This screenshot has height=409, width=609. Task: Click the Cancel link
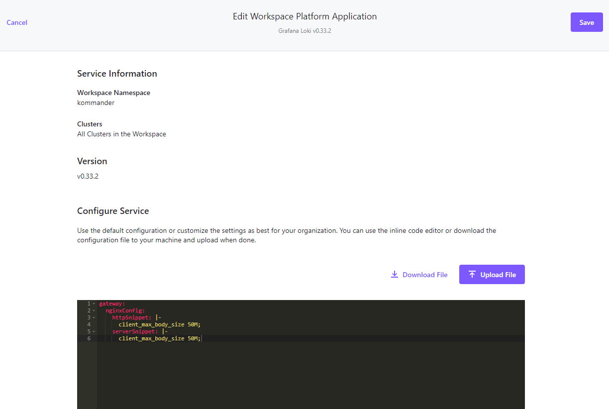point(17,22)
